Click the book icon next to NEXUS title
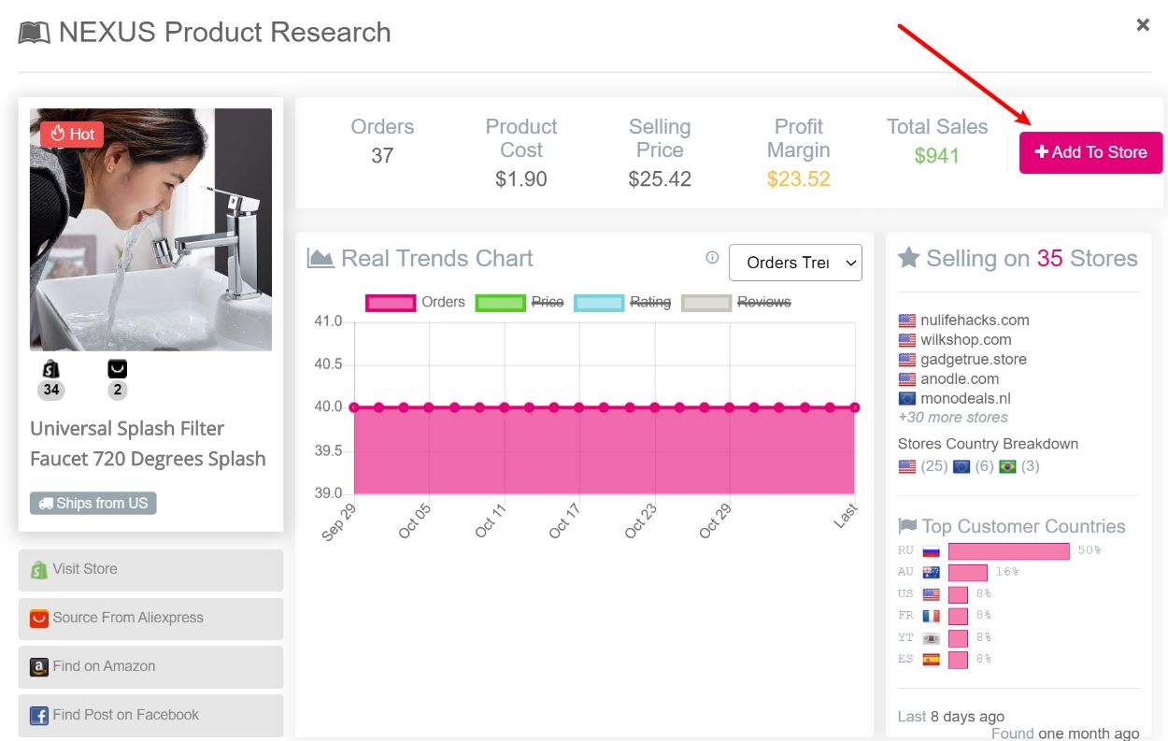The image size is (1168, 741). [x=35, y=34]
